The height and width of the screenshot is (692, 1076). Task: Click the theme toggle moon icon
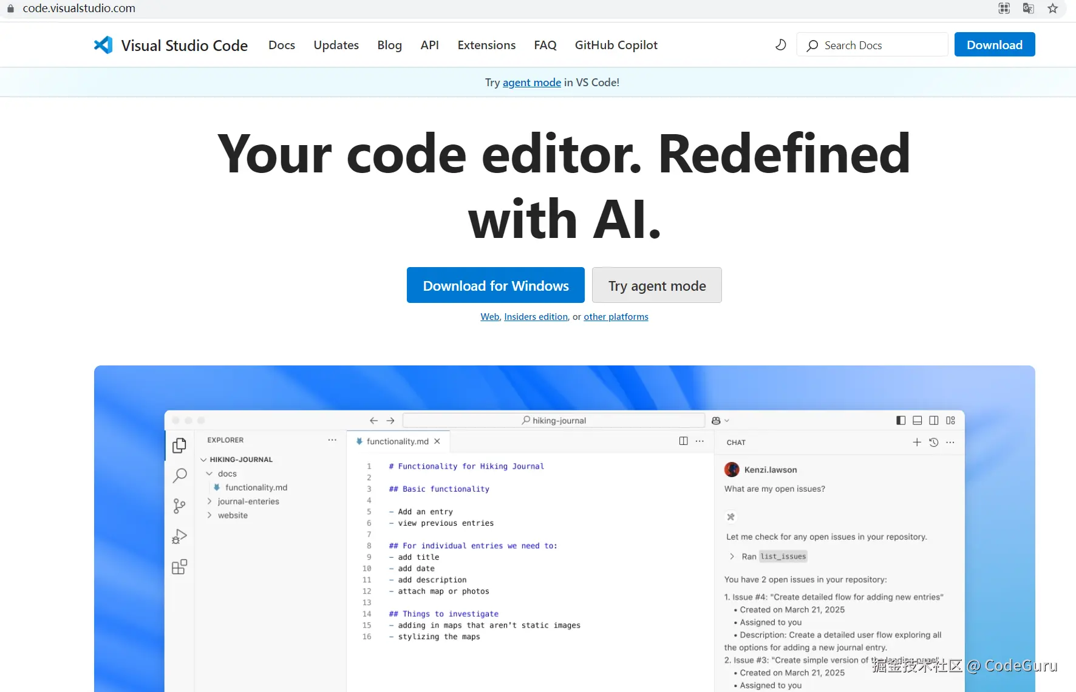point(781,45)
